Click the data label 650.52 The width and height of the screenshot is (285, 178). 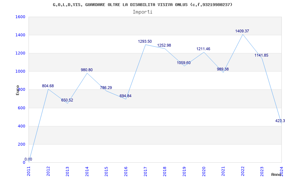click(x=67, y=100)
